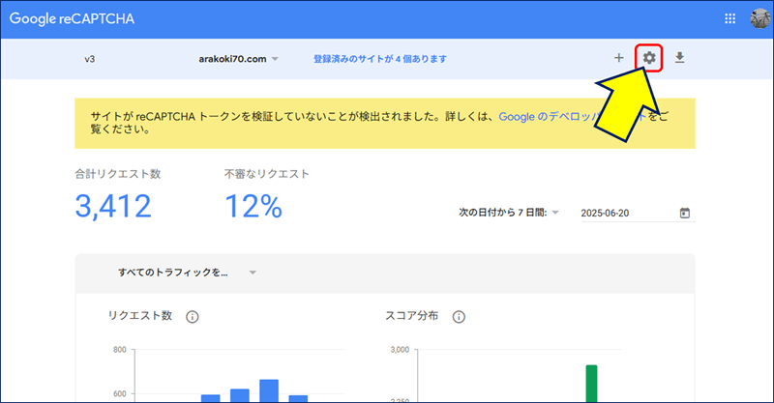
Task: Open 登録済みのサイトが 4 個あります link
Action: [x=380, y=59]
